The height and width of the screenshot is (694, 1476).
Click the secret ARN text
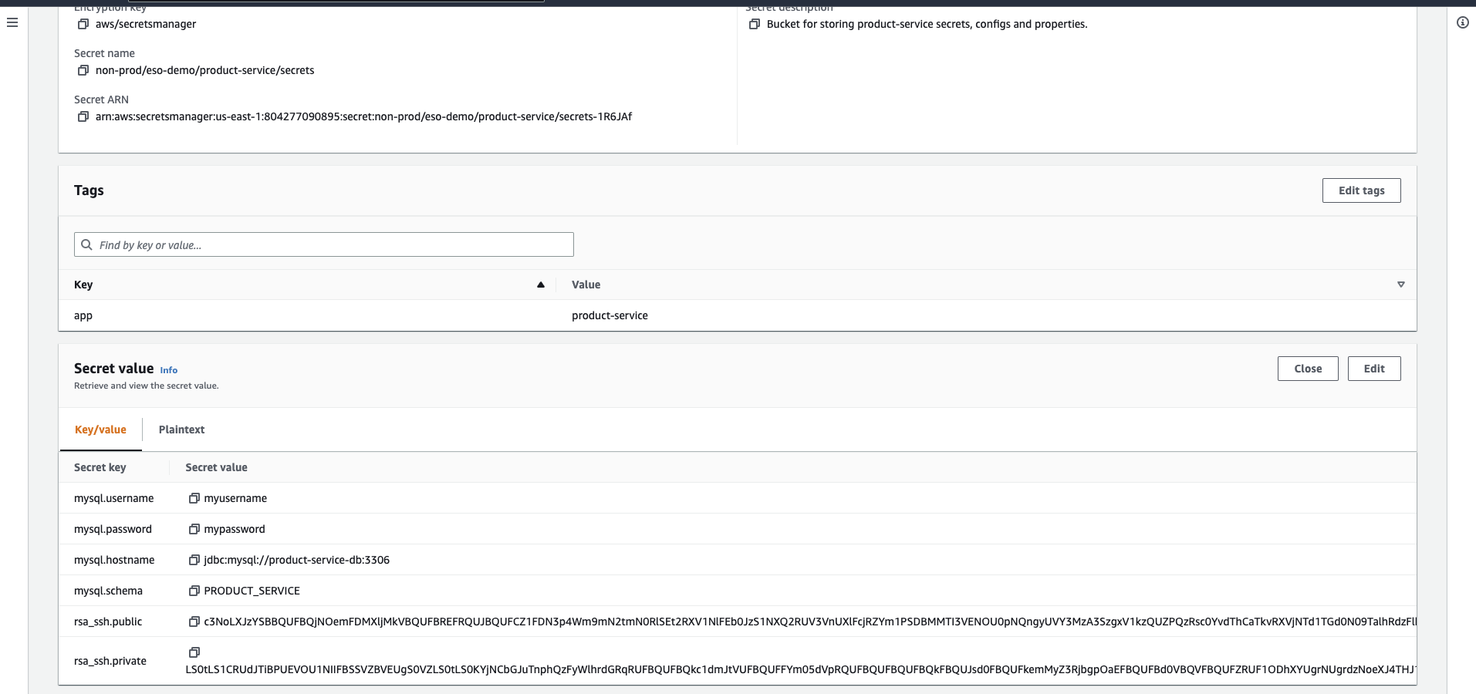click(x=363, y=117)
